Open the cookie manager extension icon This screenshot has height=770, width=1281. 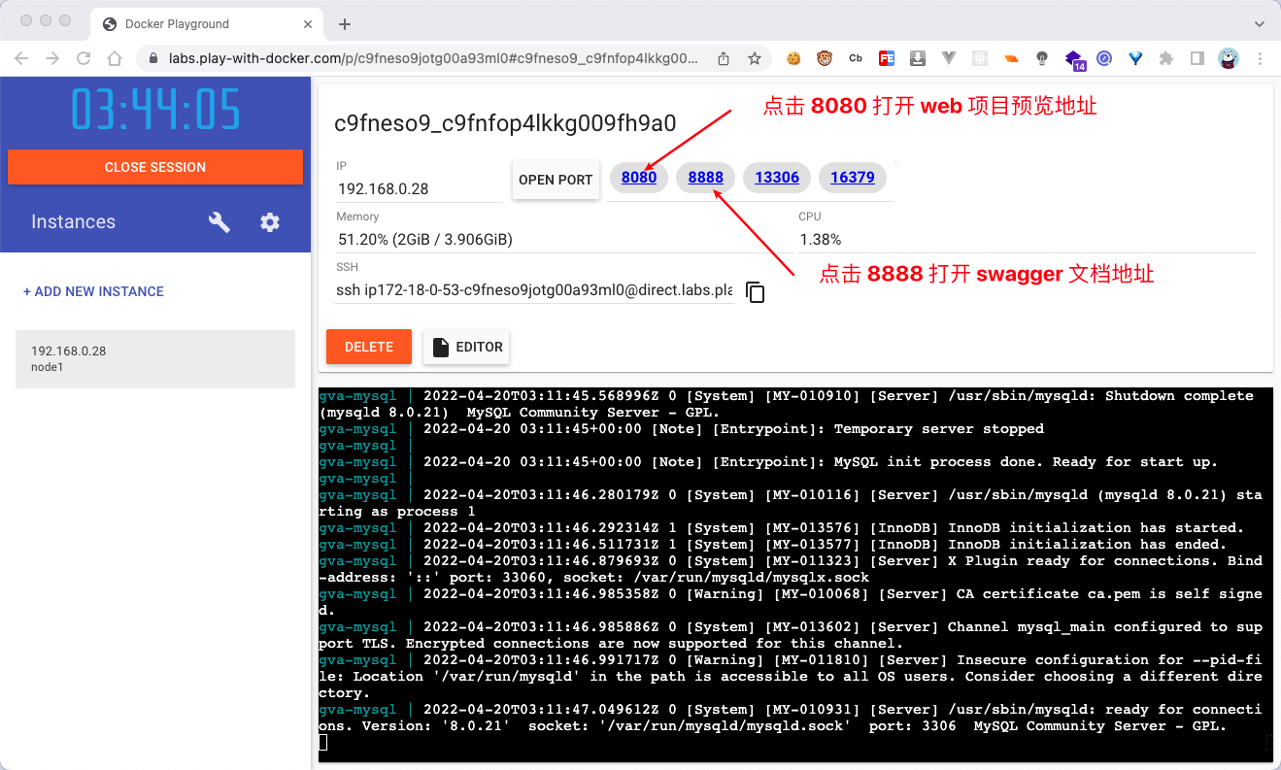[793, 58]
